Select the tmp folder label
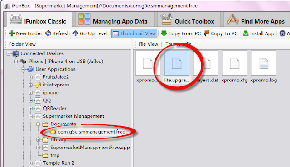 (x=55, y=155)
